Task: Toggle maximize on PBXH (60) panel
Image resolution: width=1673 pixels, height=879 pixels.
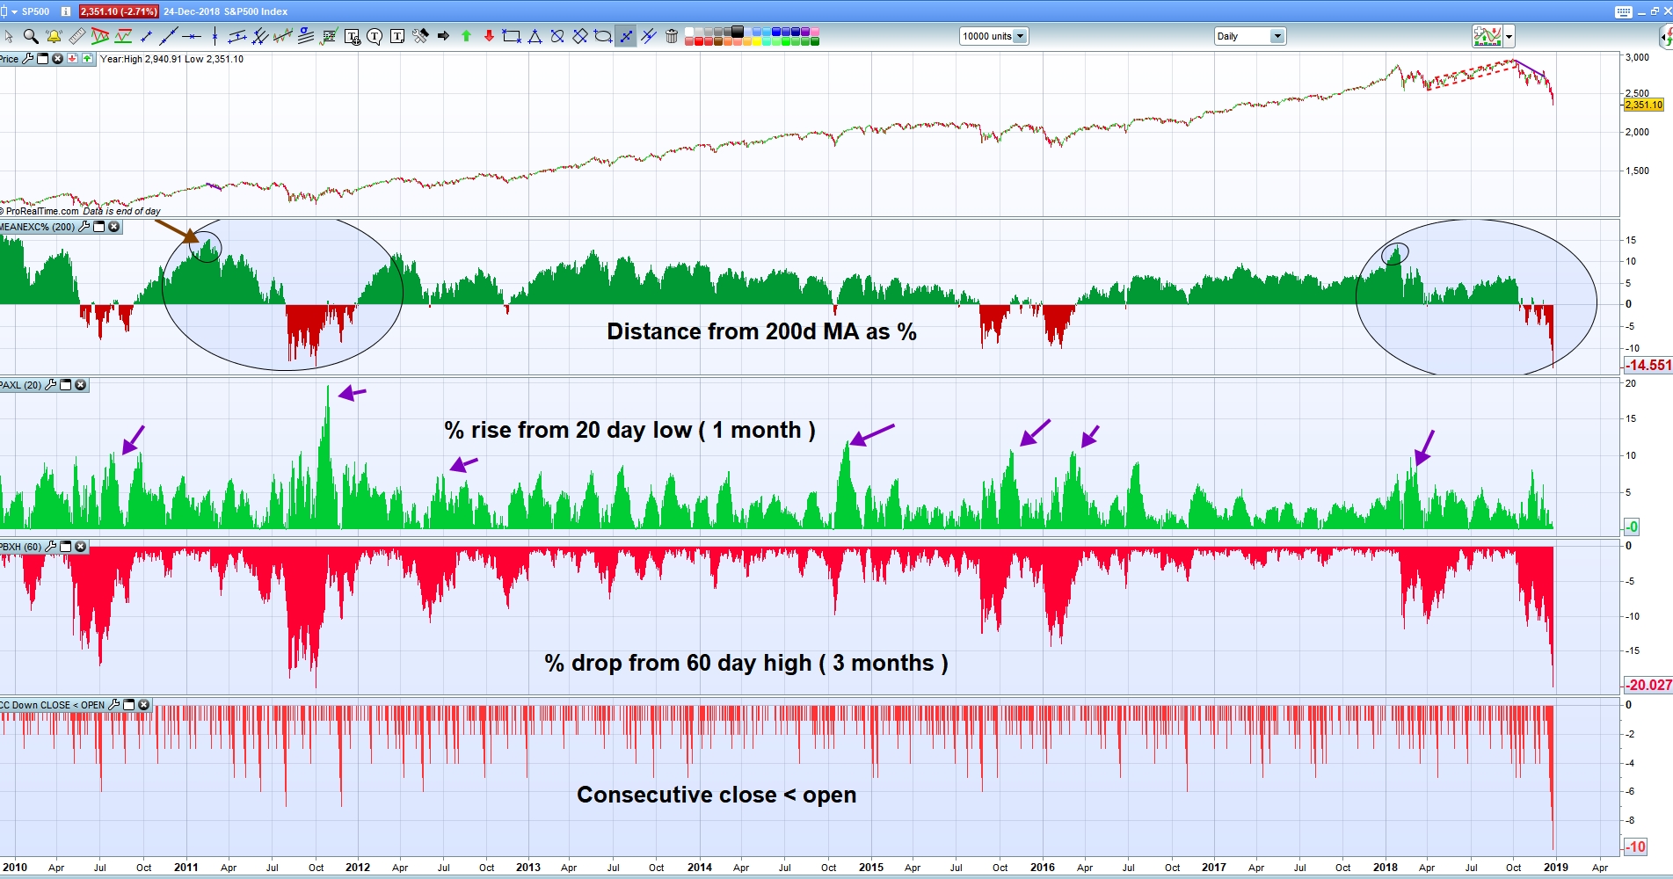Action: [x=66, y=547]
